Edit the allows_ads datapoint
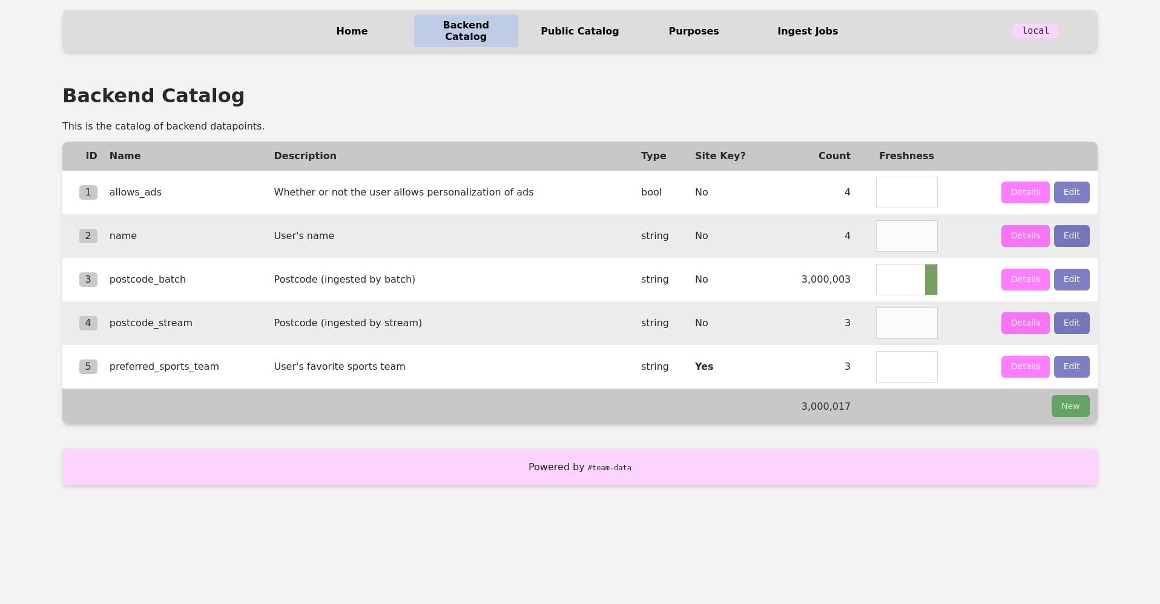This screenshot has height=604, width=1160. click(1071, 192)
